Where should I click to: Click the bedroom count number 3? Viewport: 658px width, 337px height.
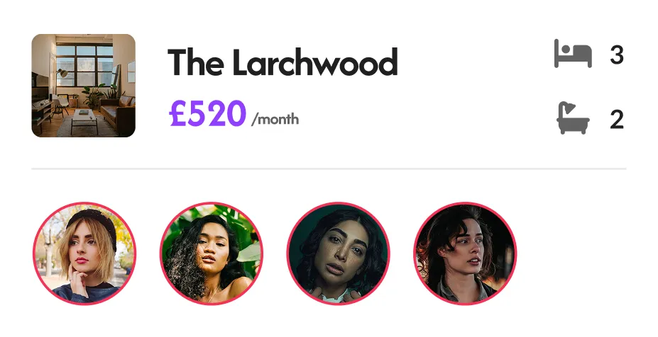click(x=617, y=55)
